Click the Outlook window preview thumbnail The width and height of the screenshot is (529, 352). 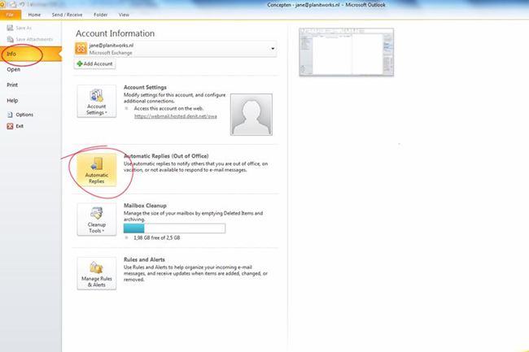click(x=346, y=52)
